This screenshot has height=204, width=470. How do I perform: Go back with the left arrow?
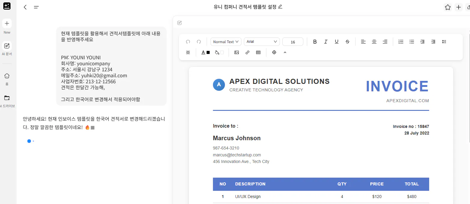pyautogui.click(x=25, y=7)
